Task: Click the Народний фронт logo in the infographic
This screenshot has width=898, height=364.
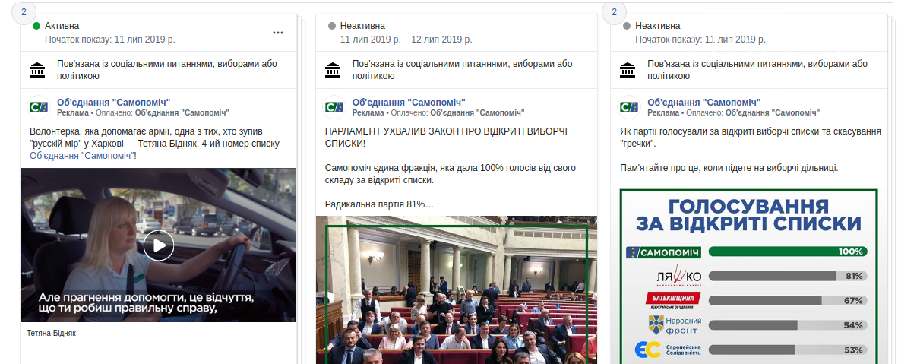Action: pyautogui.click(x=675, y=325)
